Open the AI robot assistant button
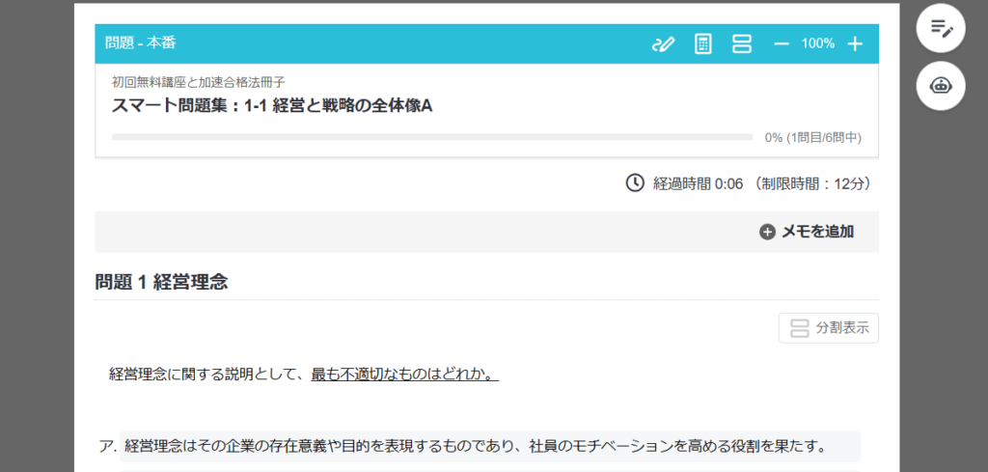The width and height of the screenshot is (988, 472). coord(941,85)
